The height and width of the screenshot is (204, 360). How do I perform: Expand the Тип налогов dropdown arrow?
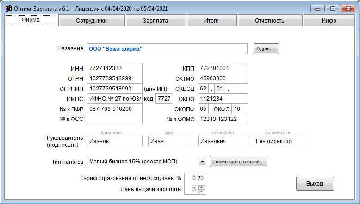point(202,162)
